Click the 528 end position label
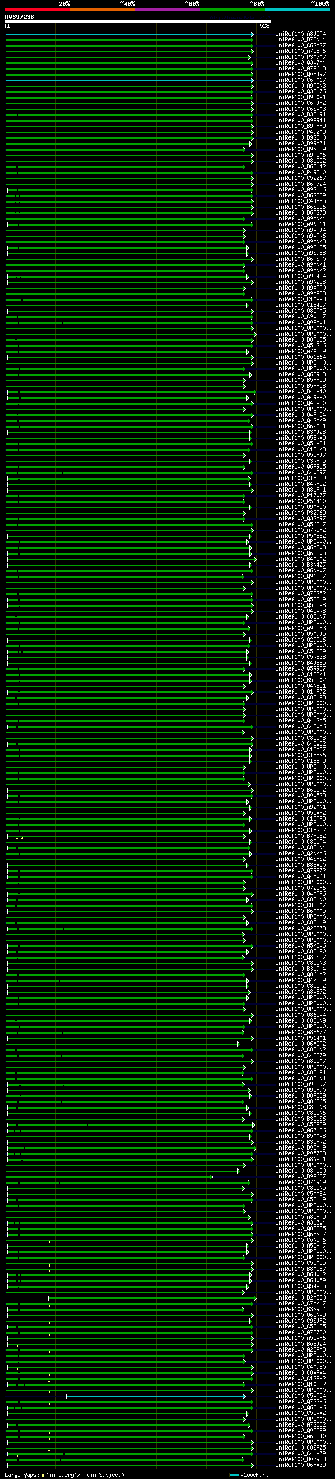Screen dimensions: 335x1479 [264, 26]
